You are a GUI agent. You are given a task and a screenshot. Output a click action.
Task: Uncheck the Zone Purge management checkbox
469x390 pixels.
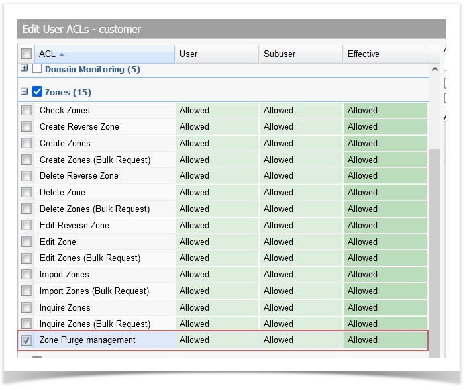coord(26,340)
